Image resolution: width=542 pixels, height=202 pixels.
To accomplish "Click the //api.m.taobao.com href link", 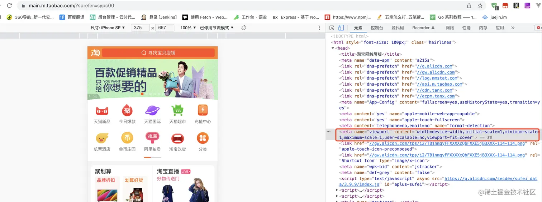I will pyautogui.click(x=439, y=84).
